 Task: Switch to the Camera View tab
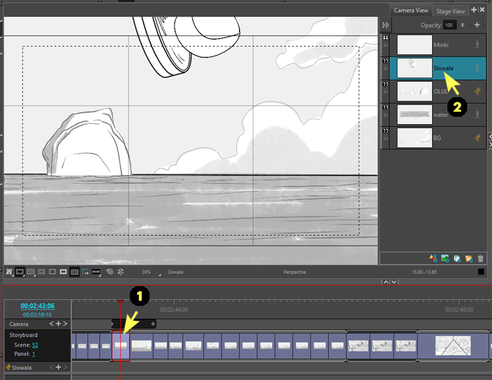coord(411,11)
